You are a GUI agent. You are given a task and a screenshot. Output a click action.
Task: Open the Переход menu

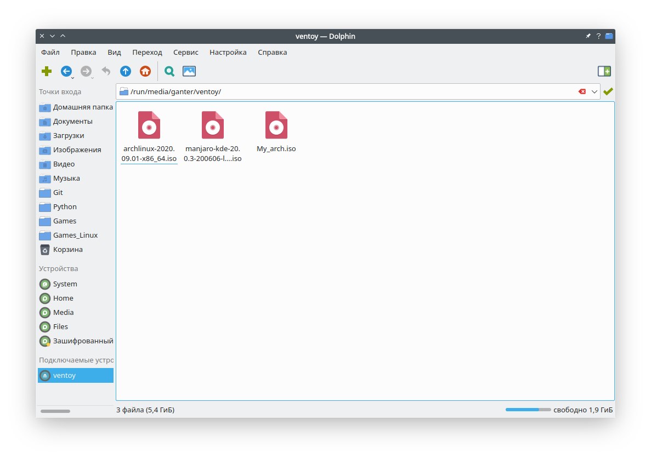[x=147, y=52]
